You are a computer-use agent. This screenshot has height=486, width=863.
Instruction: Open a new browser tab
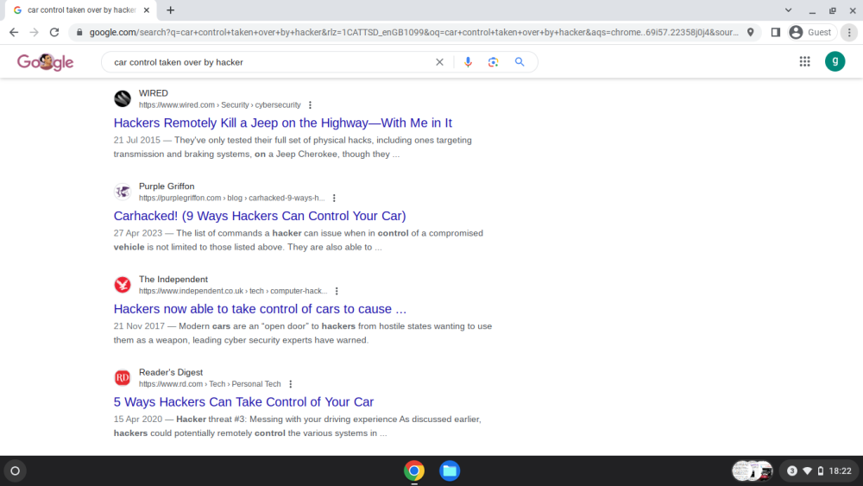(x=171, y=9)
